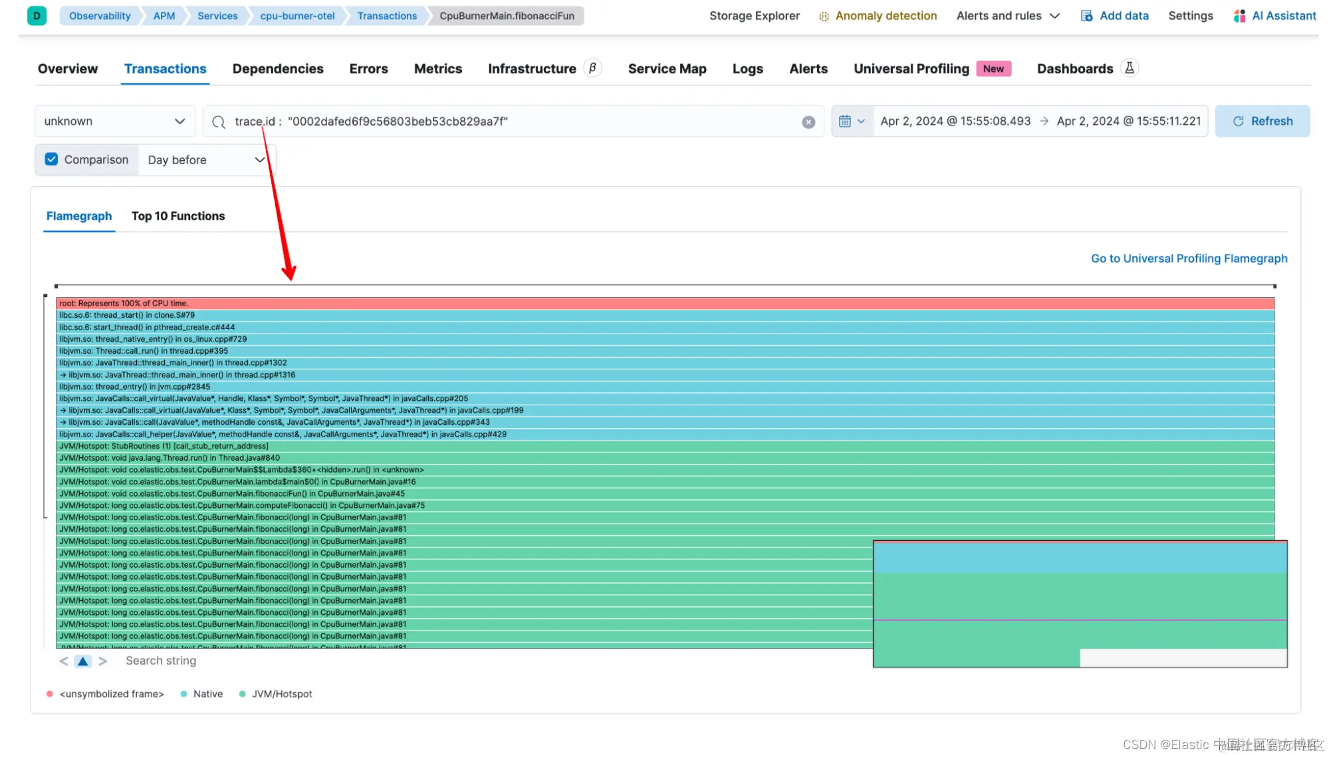The image size is (1329, 757).
Task: Open Go to Universal Profiling Flamegraph link
Action: (x=1189, y=259)
